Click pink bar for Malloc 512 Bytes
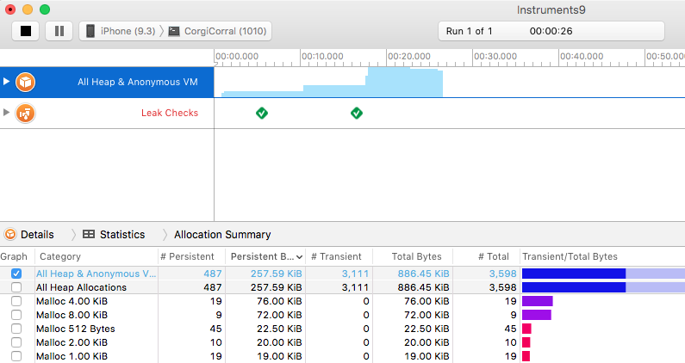Viewport: 685px width, 363px height. point(526,329)
